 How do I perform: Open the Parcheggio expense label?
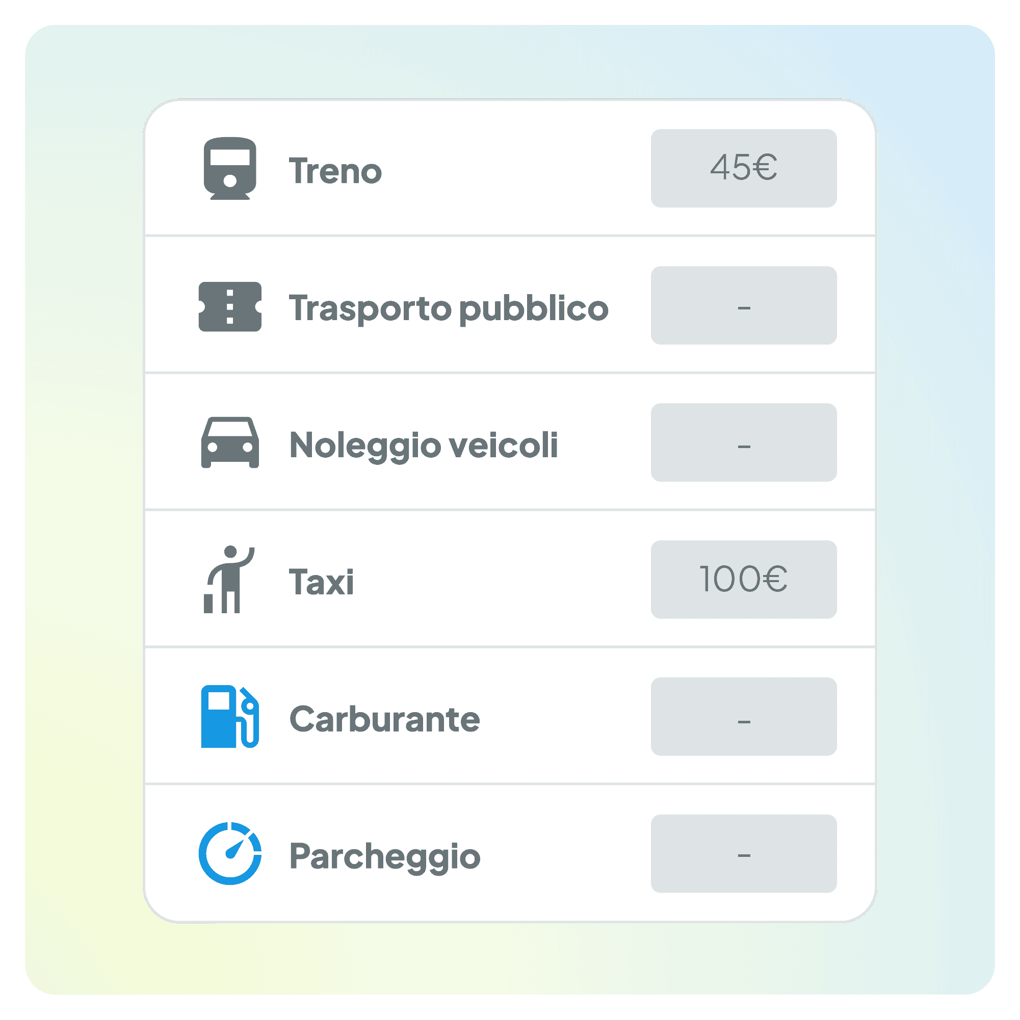point(385,856)
